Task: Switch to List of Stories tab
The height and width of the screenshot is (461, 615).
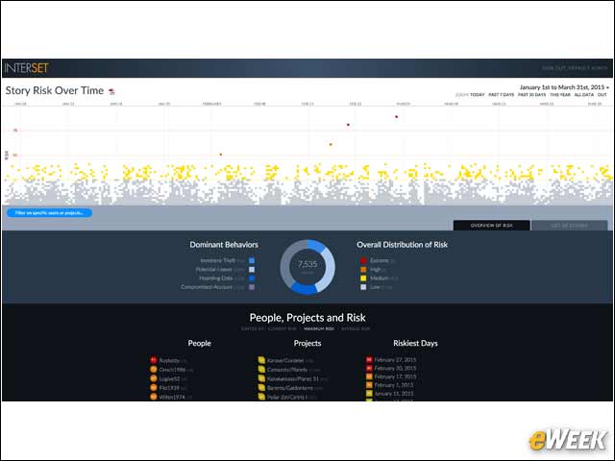Action: [x=569, y=226]
